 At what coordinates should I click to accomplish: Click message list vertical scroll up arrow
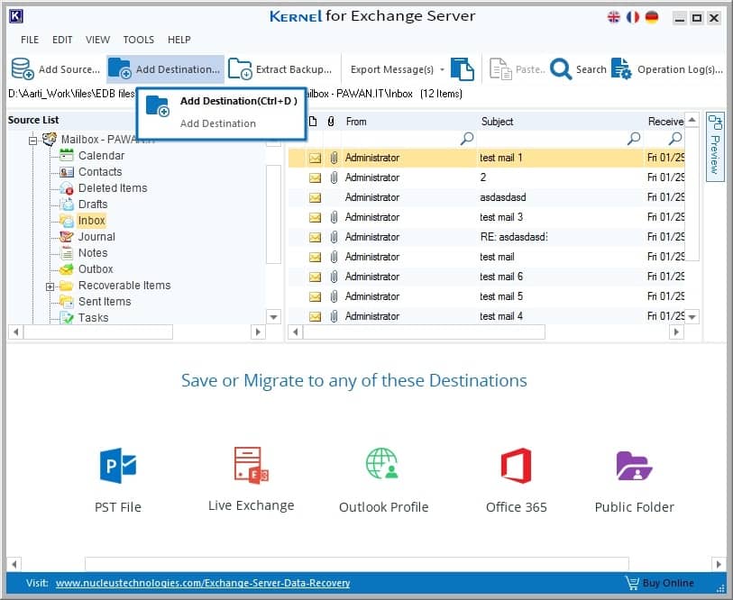pyautogui.click(x=692, y=120)
